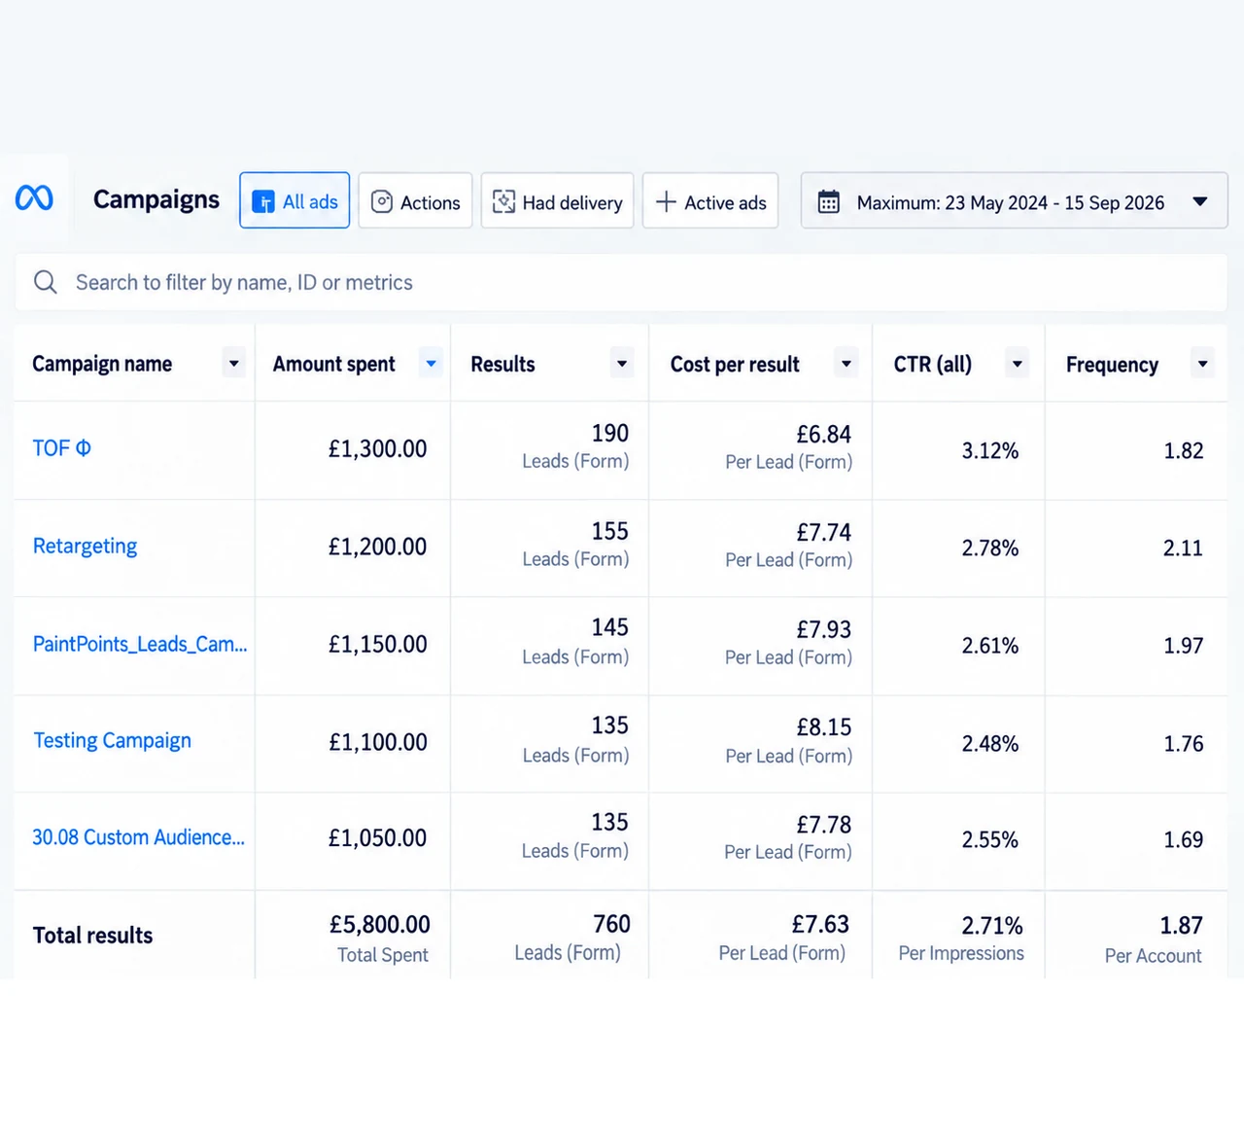Switch to the Actions tab
The width and height of the screenshot is (1244, 1133).
pyautogui.click(x=416, y=200)
